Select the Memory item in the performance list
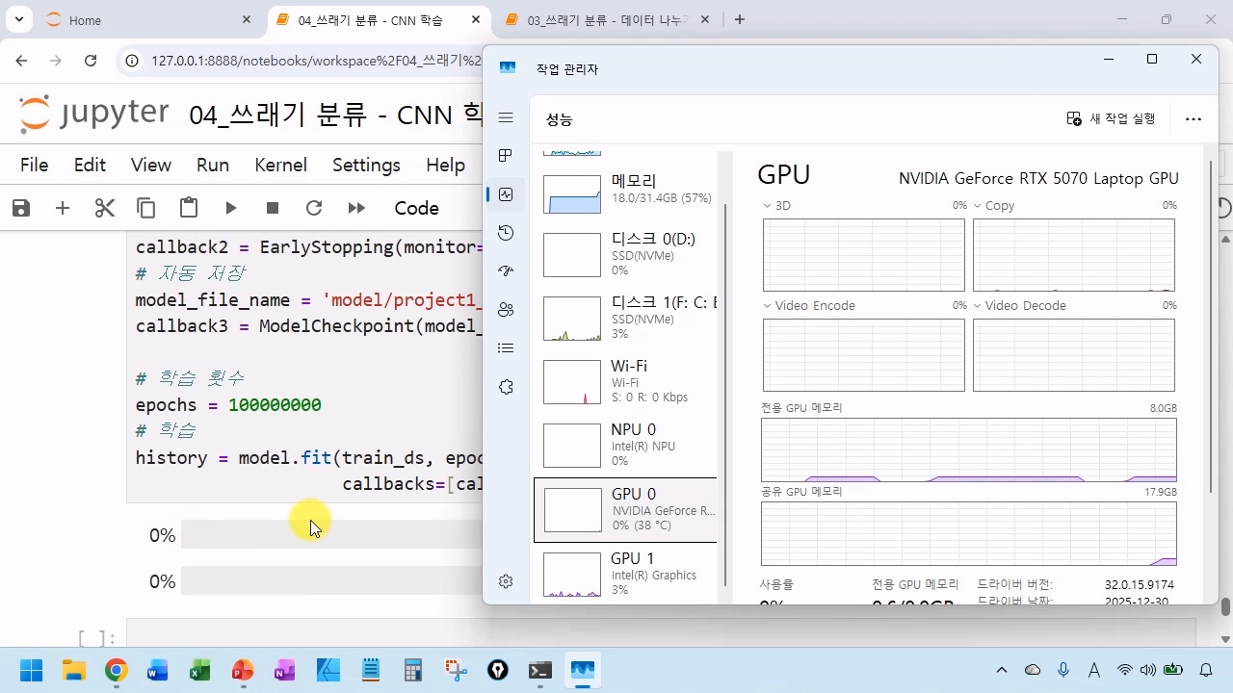Image resolution: width=1233 pixels, height=693 pixels. pyautogui.click(x=626, y=189)
